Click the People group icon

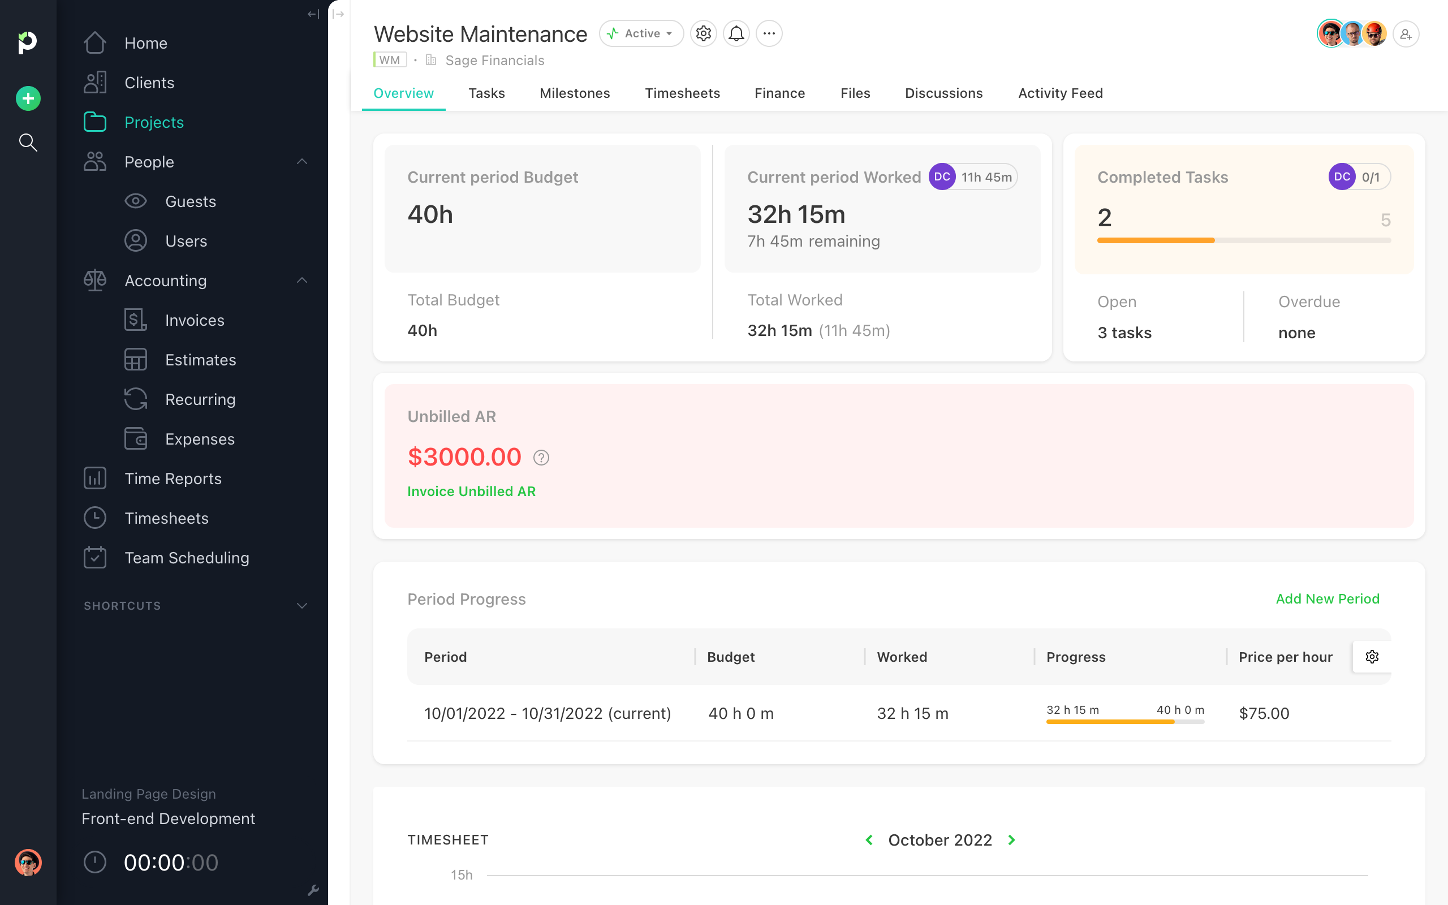coord(94,162)
